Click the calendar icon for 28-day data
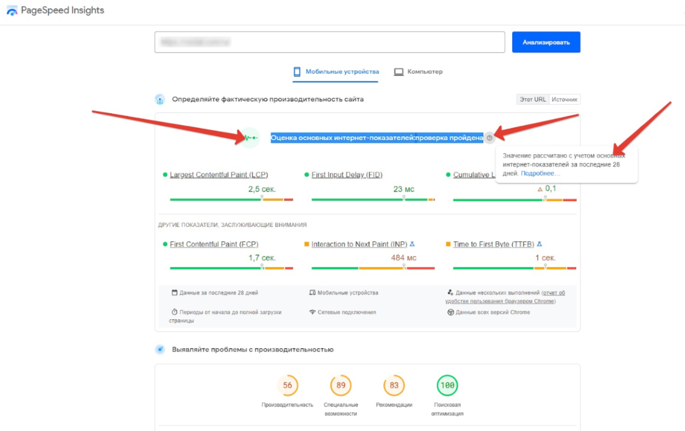685x431 pixels. point(175,293)
